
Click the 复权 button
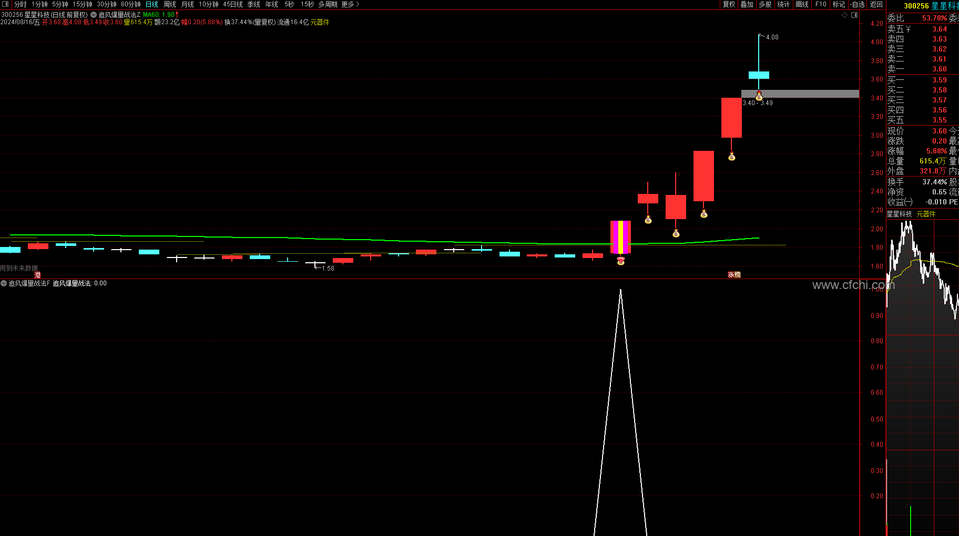tap(729, 4)
